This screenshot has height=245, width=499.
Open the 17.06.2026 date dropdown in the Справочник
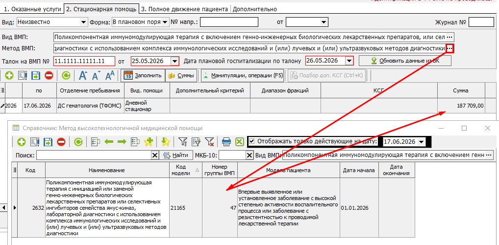point(422,141)
